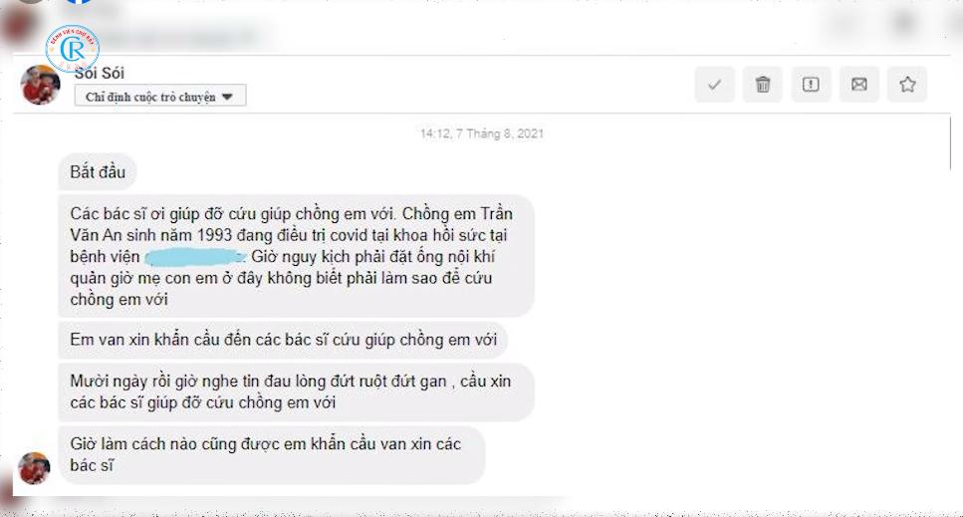
Task: Report conversation as spam via exclamation icon
Action: (811, 84)
